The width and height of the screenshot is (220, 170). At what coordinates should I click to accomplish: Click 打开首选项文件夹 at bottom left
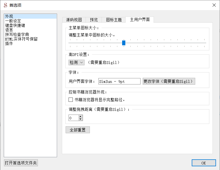21,163
